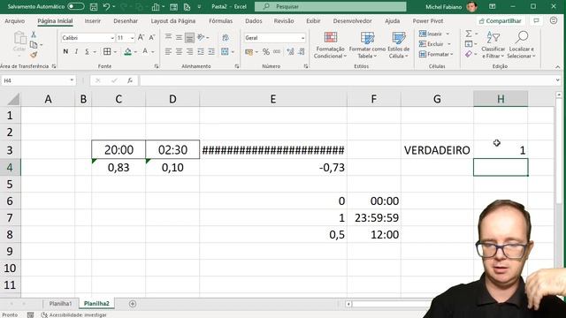Open Formatação Condicional menu
The height and width of the screenshot is (318, 566).
(330, 45)
